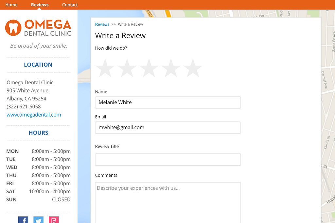Click into the Email field
This screenshot has height=223, width=335.
point(168,128)
